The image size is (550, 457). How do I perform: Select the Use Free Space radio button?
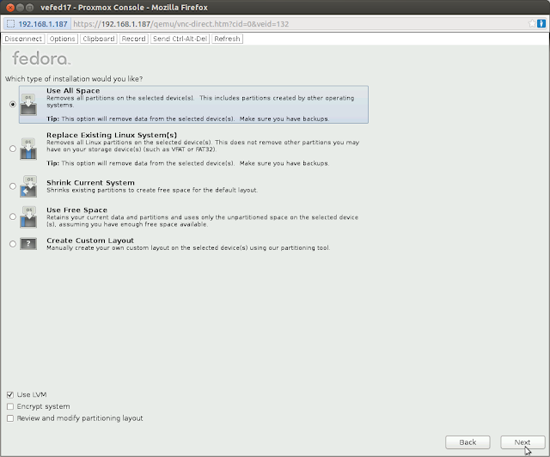[x=13, y=216]
